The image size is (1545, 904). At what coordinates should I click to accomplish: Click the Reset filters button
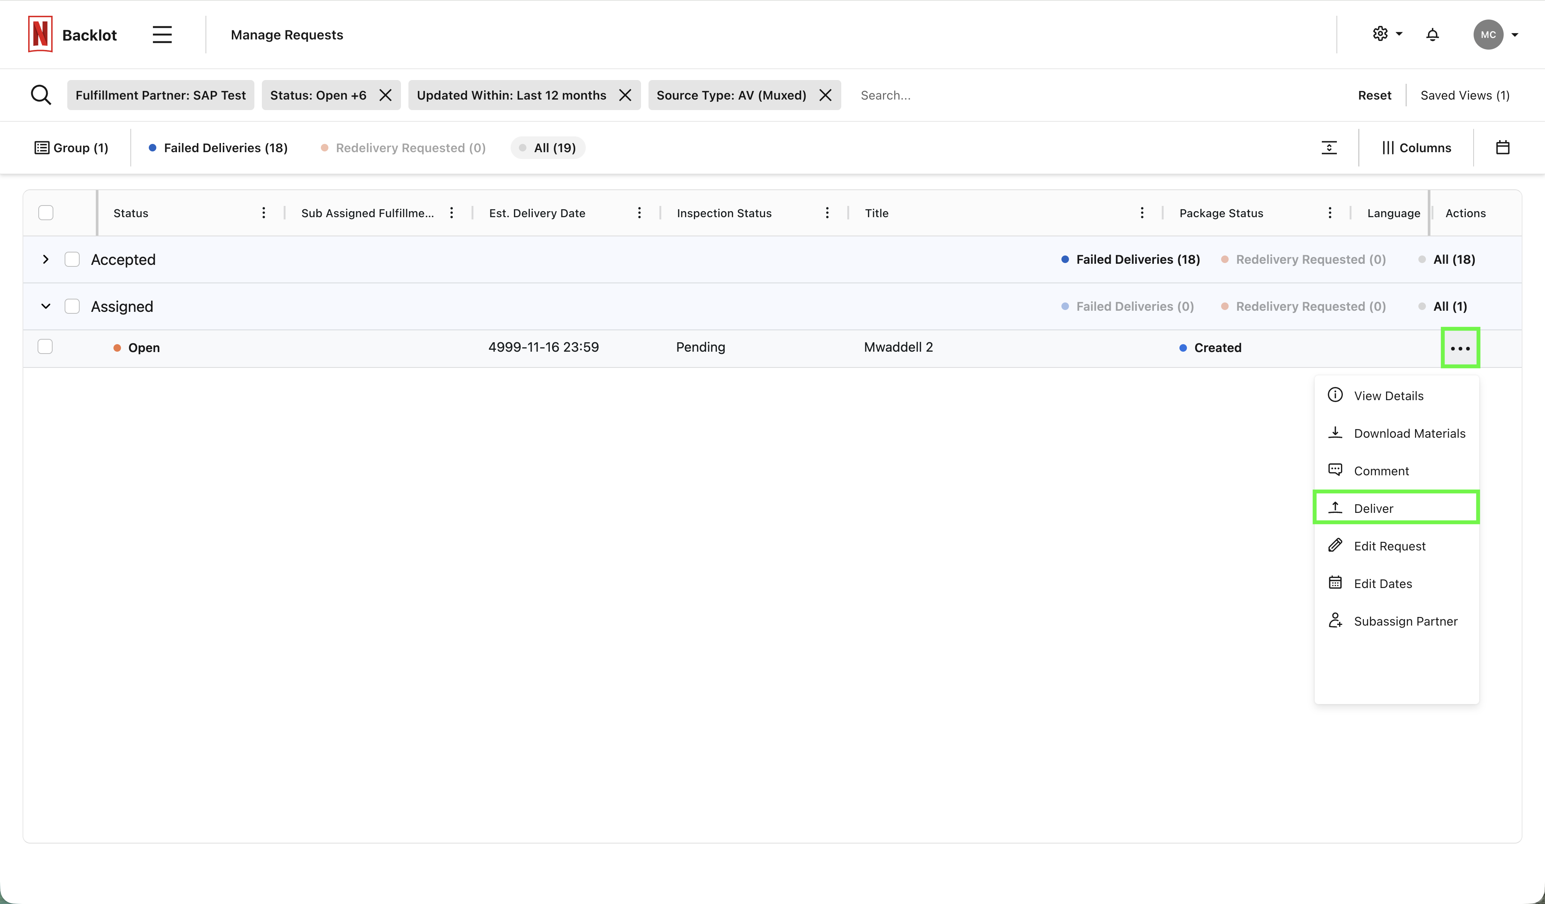tap(1374, 95)
